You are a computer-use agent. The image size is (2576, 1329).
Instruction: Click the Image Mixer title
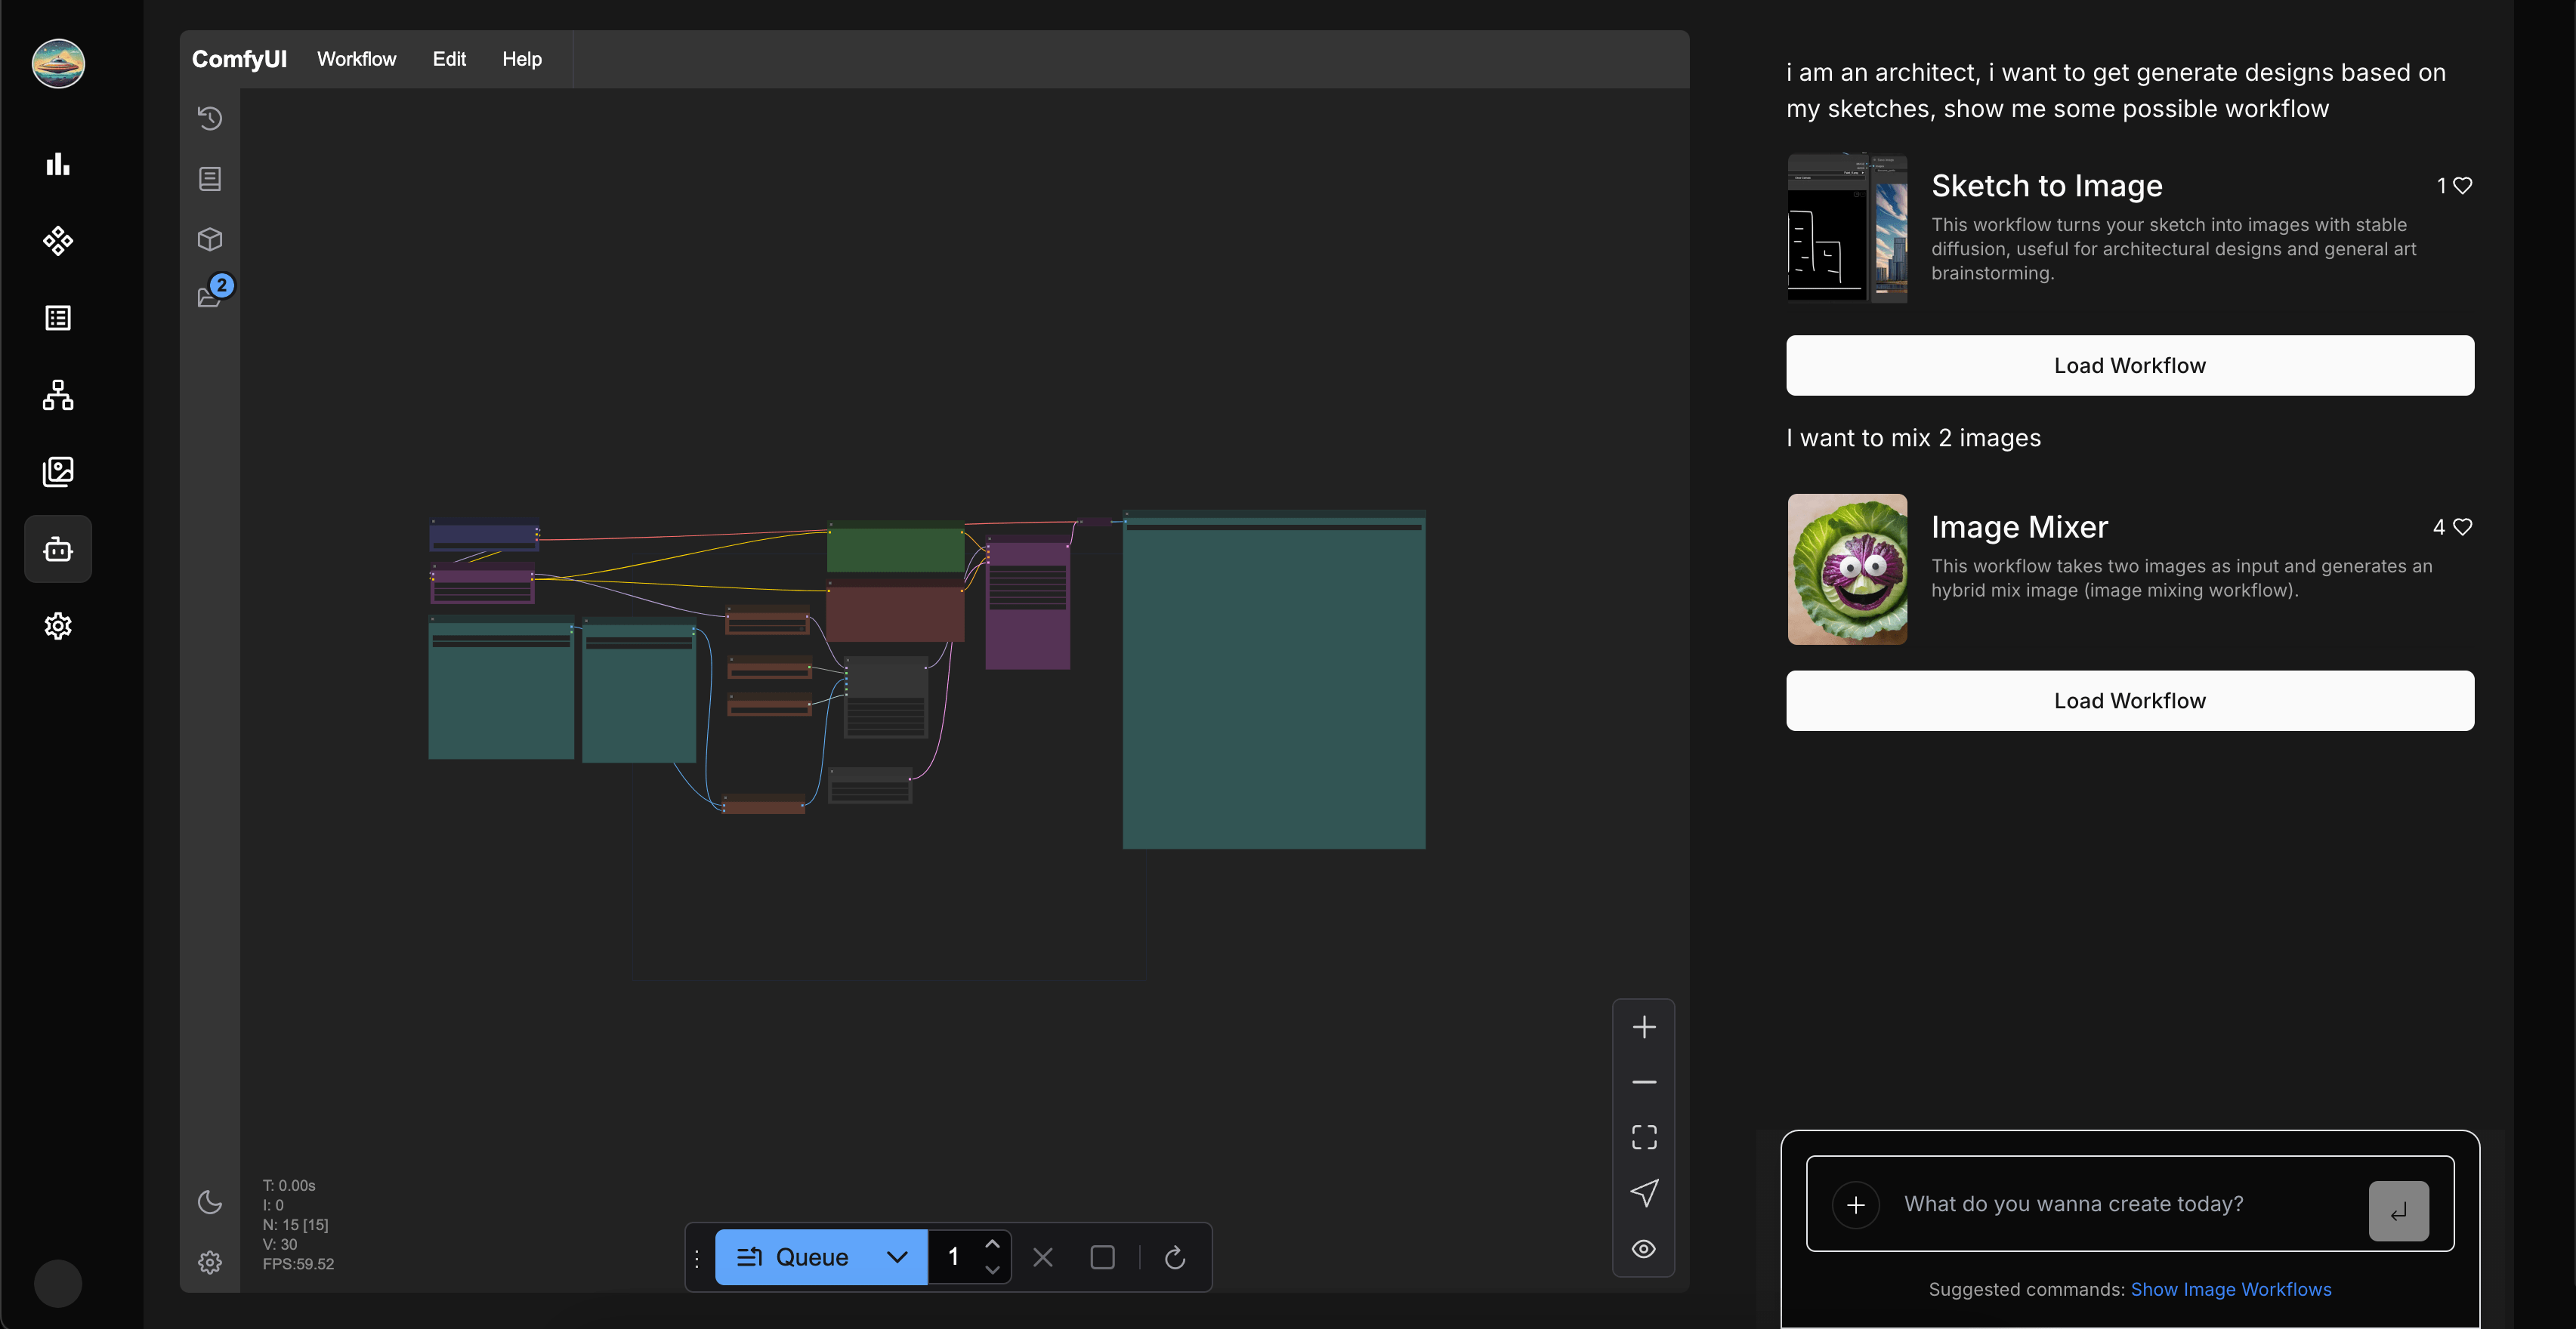pyautogui.click(x=2019, y=526)
